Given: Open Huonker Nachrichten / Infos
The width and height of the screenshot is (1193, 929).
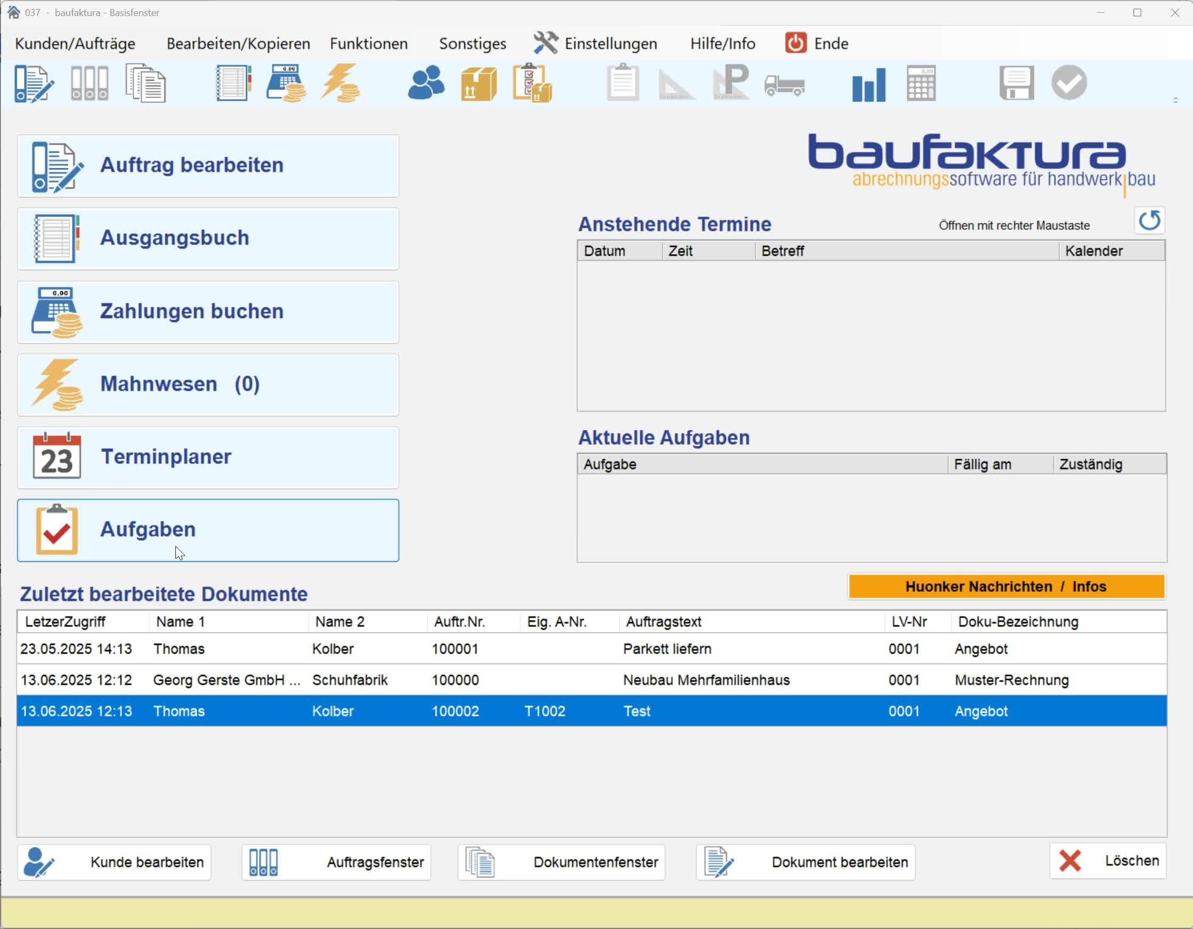Looking at the screenshot, I should click(1006, 586).
